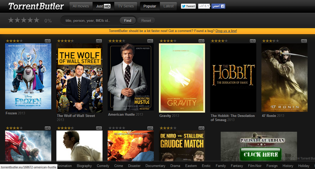315x169 pixels.
Task: Open the Gravity movie poster
Action: pyautogui.click(x=182, y=78)
